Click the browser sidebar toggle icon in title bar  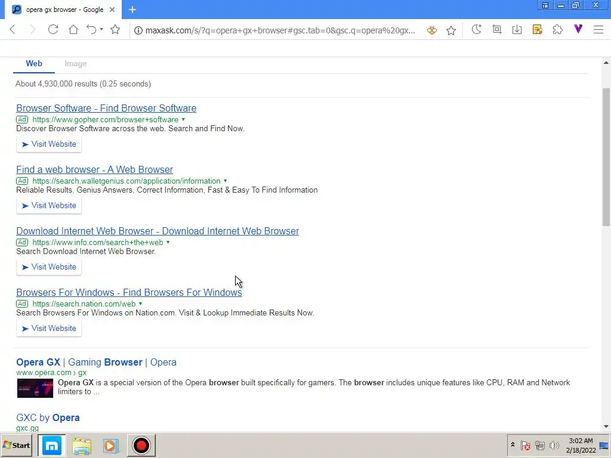pos(545,5)
